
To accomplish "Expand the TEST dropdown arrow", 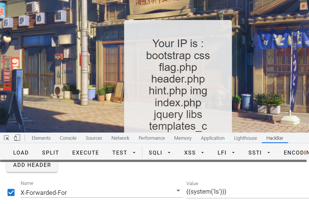I will tap(134, 153).
